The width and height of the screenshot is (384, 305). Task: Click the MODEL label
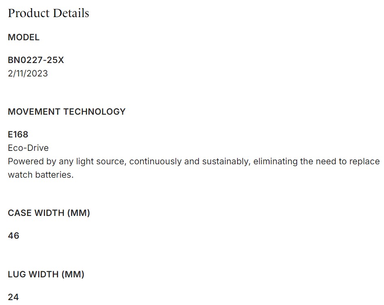[x=24, y=37]
